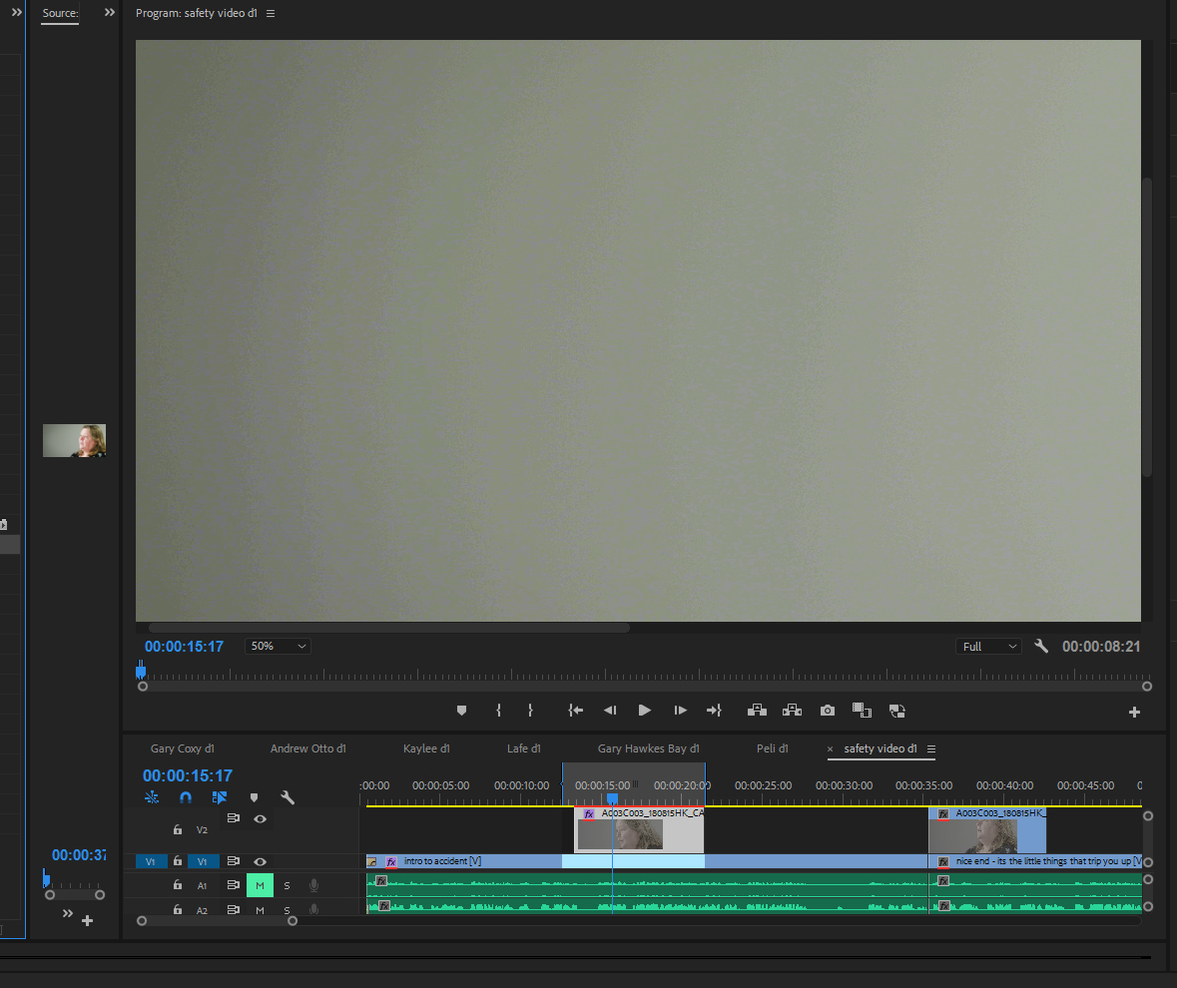Screen dimensions: 1177x988
Task: Go to Out point
Action: click(714, 711)
